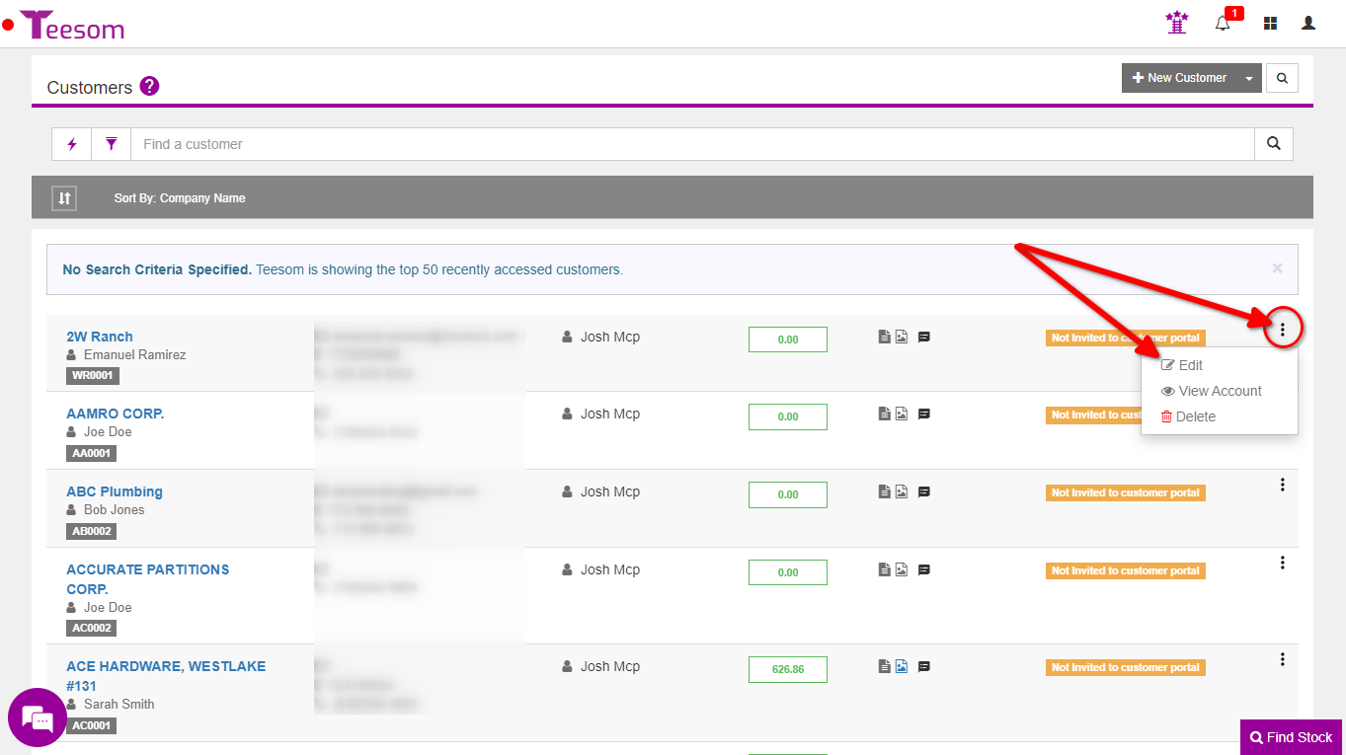This screenshot has height=755, width=1346.
Task: Click 2W Ranch balance 0.00 box
Action: click(788, 340)
